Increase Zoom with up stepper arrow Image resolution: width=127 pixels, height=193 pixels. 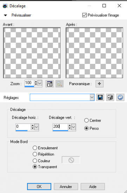[36, 82]
